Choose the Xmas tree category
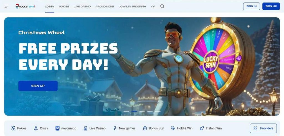This screenshot has width=284, height=136. coord(41,129)
